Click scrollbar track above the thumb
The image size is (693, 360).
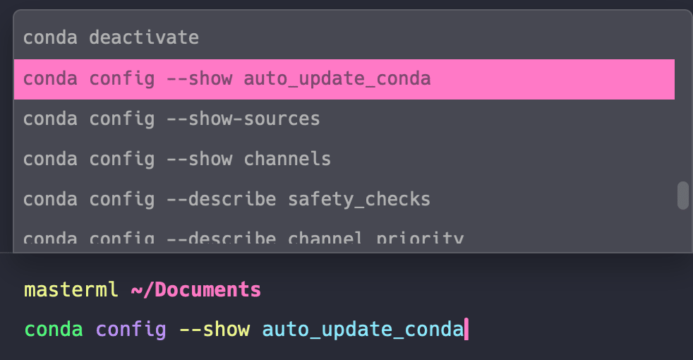683,97
